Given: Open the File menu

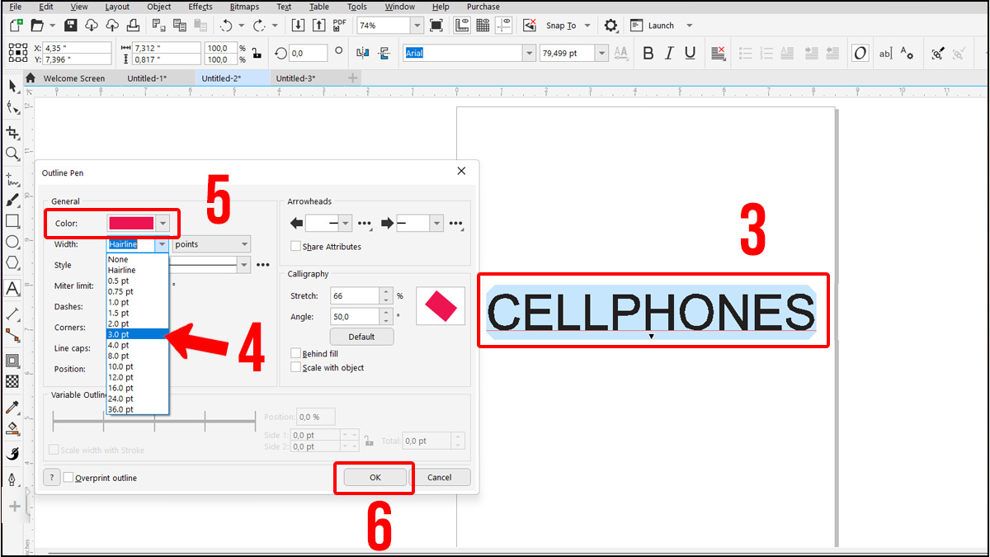Looking at the screenshot, I should coord(15,7).
